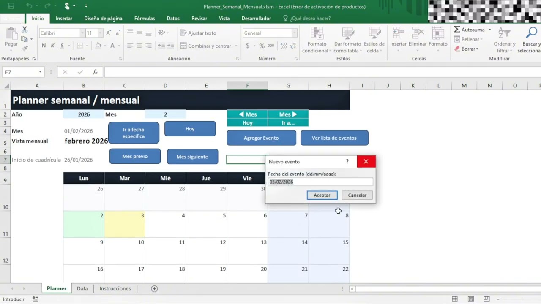Select middle vertical align icon

139,33
